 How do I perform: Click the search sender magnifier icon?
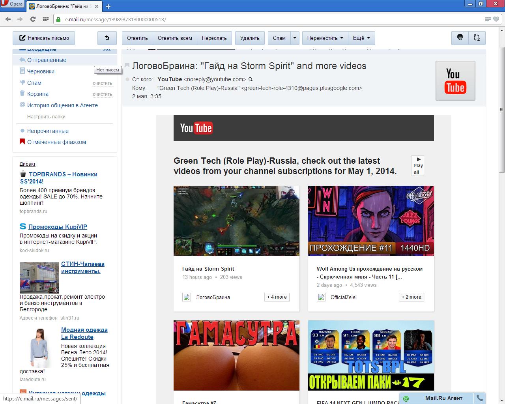coord(250,79)
